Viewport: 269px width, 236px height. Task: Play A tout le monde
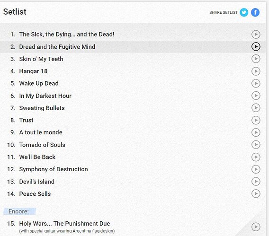pos(256,132)
